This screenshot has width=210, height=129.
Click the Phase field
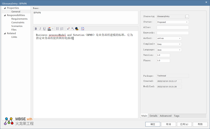click(x=163, y=61)
